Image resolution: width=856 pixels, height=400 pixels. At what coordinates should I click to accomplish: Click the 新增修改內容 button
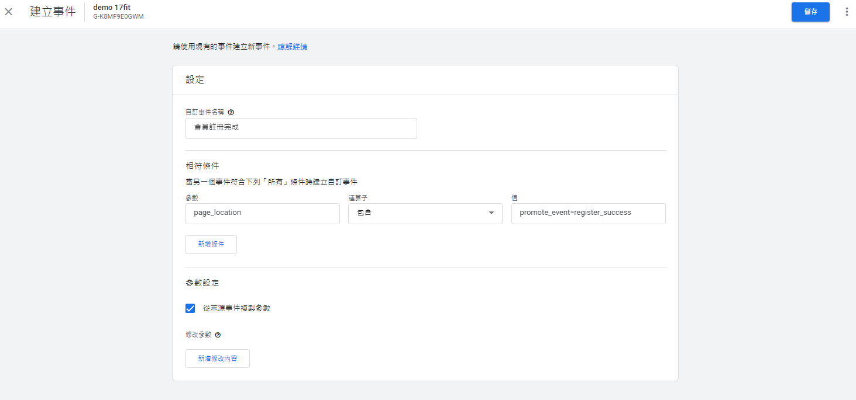tap(218, 359)
